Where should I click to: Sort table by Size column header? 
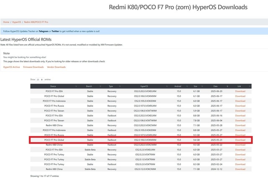click(197, 86)
